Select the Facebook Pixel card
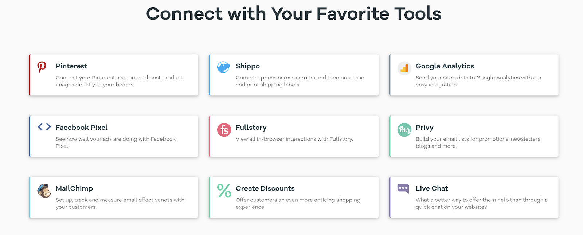This screenshot has width=583, height=235. click(113, 136)
